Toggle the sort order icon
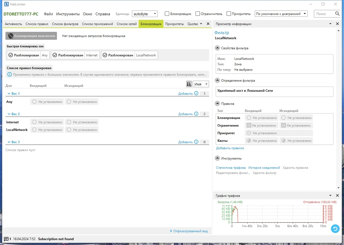344x245 pixels. pyautogui.click(x=189, y=84)
